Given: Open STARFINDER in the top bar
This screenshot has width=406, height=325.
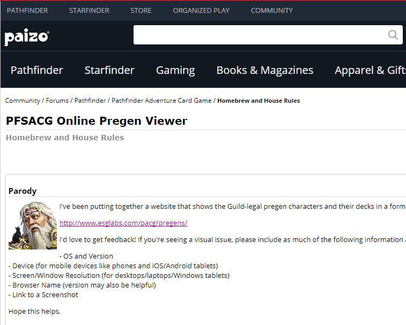Looking at the screenshot, I should (x=89, y=11).
